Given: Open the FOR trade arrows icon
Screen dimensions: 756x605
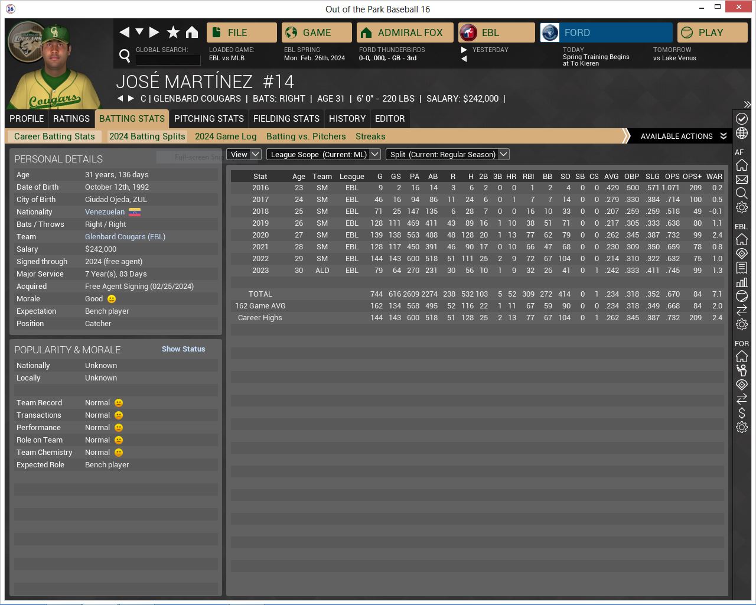Looking at the screenshot, I should coord(742,399).
